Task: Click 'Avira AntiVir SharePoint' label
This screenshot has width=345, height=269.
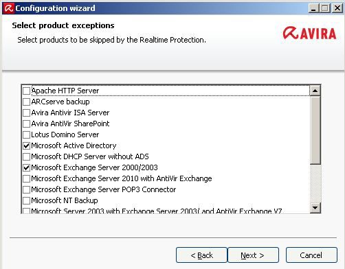Action: click(70, 124)
